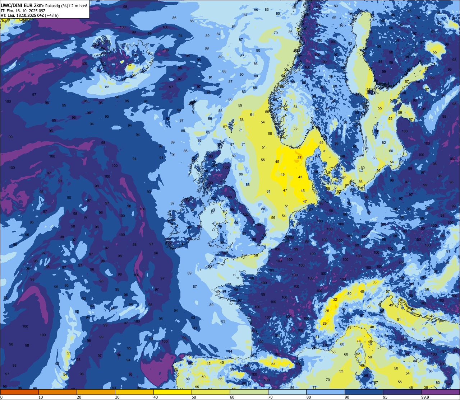The height and width of the screenshot is (400, 460).
Task: Select the 'VT: Lau. 18.10.2025 04Z (+43 h)' line
Action: (x=29, y=15)
